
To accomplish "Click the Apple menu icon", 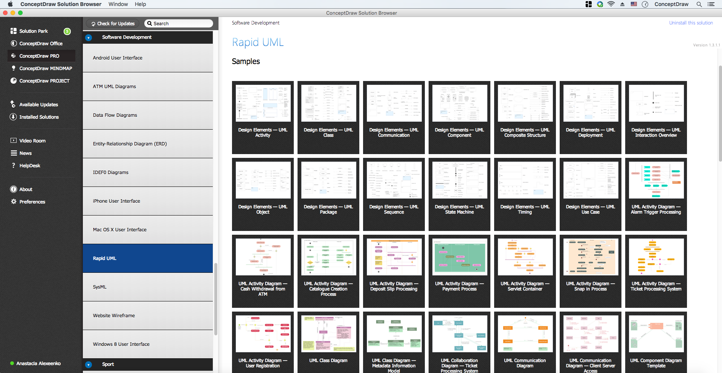I will 10,4.
